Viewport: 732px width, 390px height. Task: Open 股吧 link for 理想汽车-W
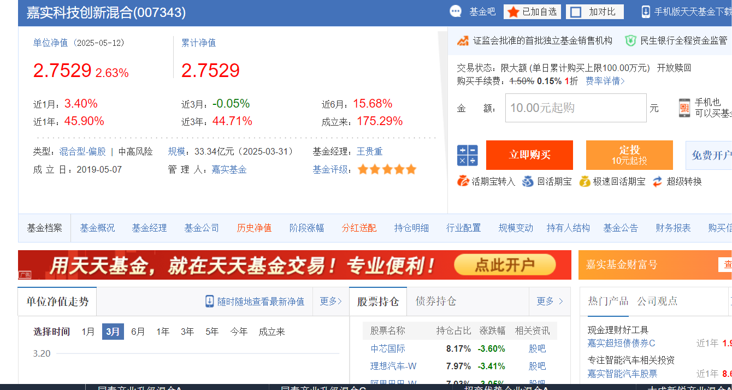[x=537, y=366]
